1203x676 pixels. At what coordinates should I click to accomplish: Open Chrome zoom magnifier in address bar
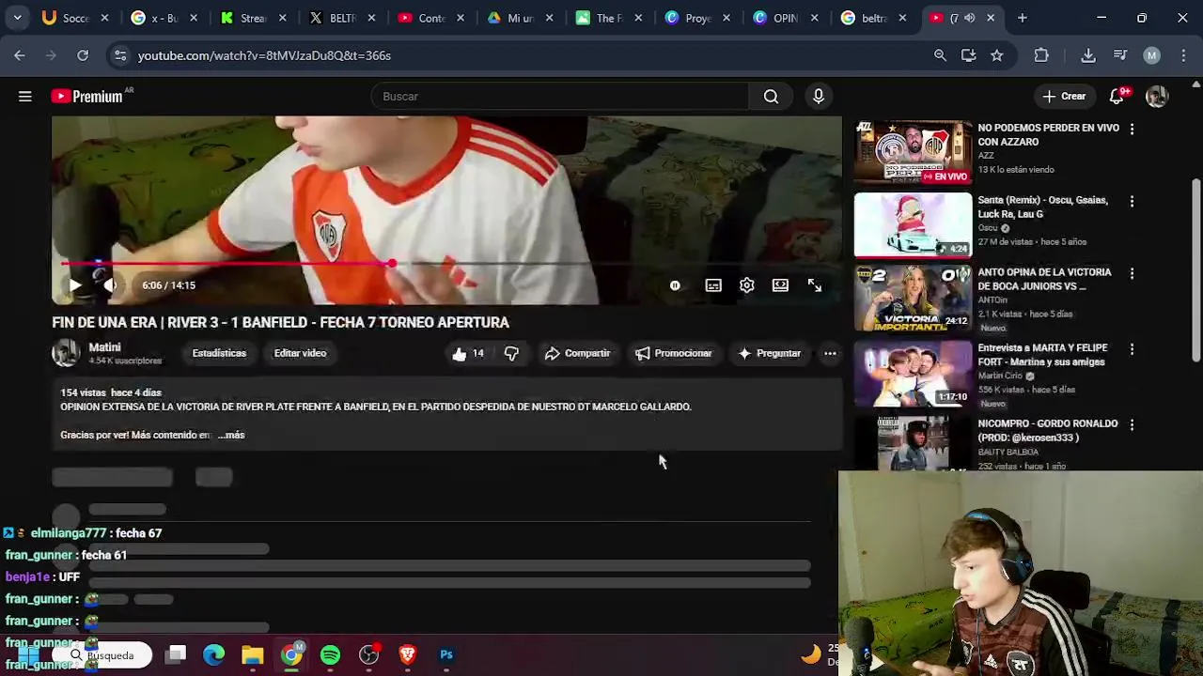point(940,55)
